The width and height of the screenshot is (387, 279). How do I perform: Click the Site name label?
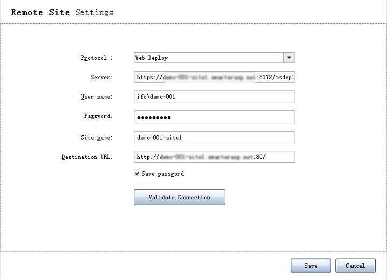[x=96, y=137]
